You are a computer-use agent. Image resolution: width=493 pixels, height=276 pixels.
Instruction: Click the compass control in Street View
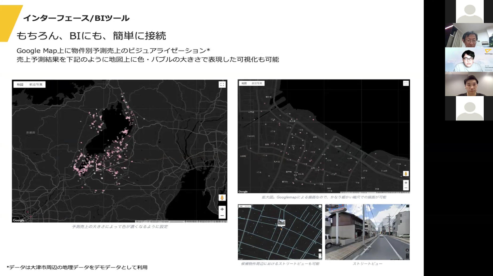click(x=407, y=250)
